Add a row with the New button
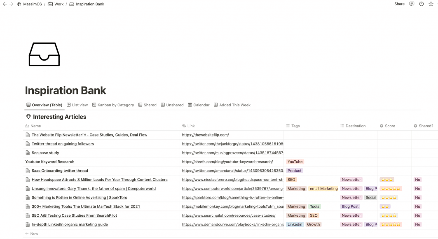 32,233
